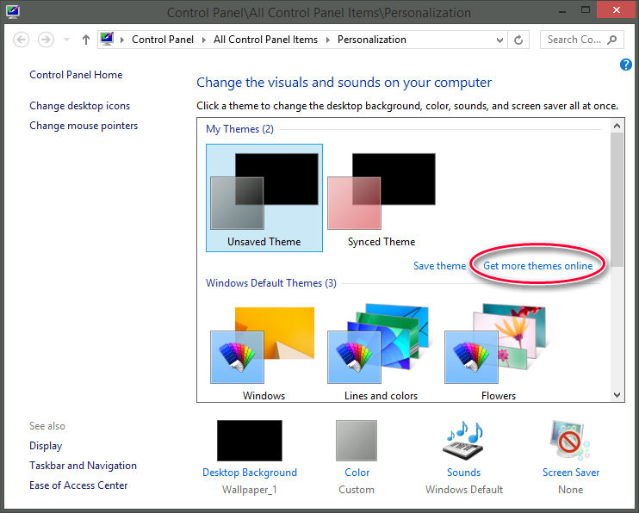Click the Windows Default sounds label
The width and height of the screenshot is (639, 513).
point(464,490)
